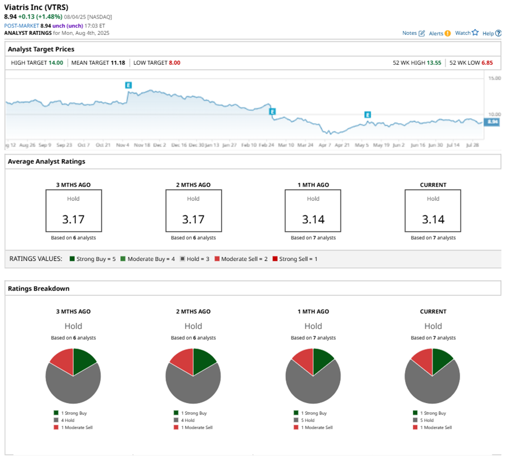
Task: Click the Notes pencil icon
Action: (421, 33)
